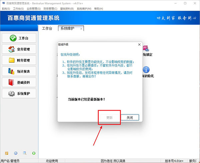Open the 业务管理(G) menu
The width and height of the screenshot is (200, 163).
pyautogui.click(x=34, y=9)
